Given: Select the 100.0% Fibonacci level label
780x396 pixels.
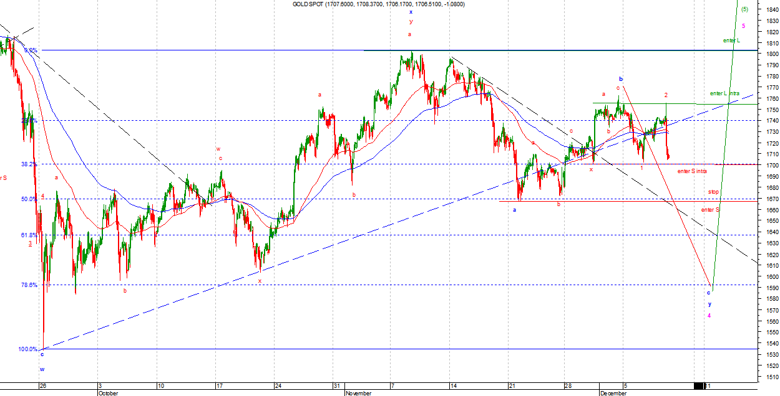Looking at the screenshot, I should coord(27,349).
